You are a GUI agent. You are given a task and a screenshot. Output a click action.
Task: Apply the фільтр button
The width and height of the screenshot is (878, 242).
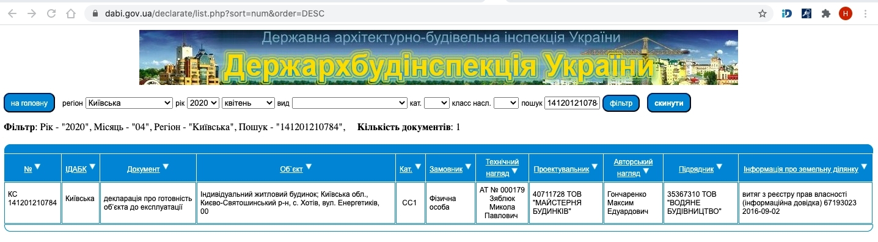621,103
